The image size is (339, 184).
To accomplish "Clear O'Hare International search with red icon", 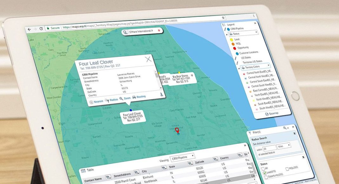I will (x=159, y=30).
